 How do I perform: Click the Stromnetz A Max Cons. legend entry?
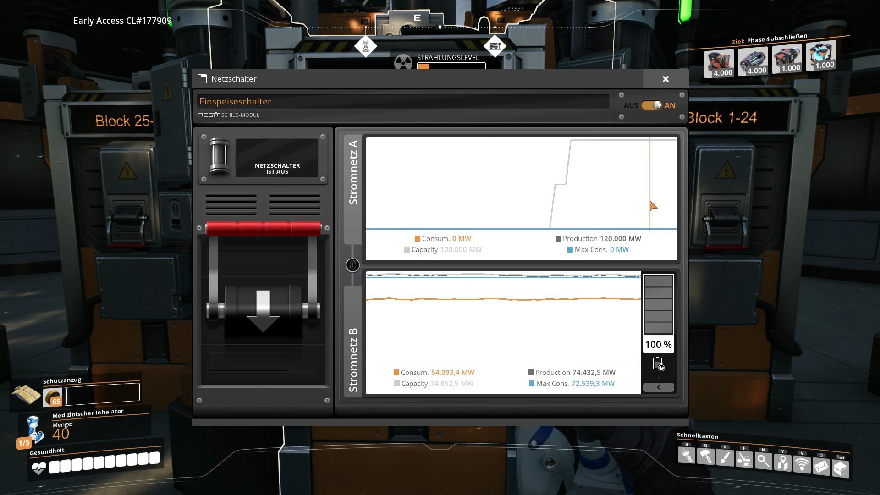tap(598, 250)
